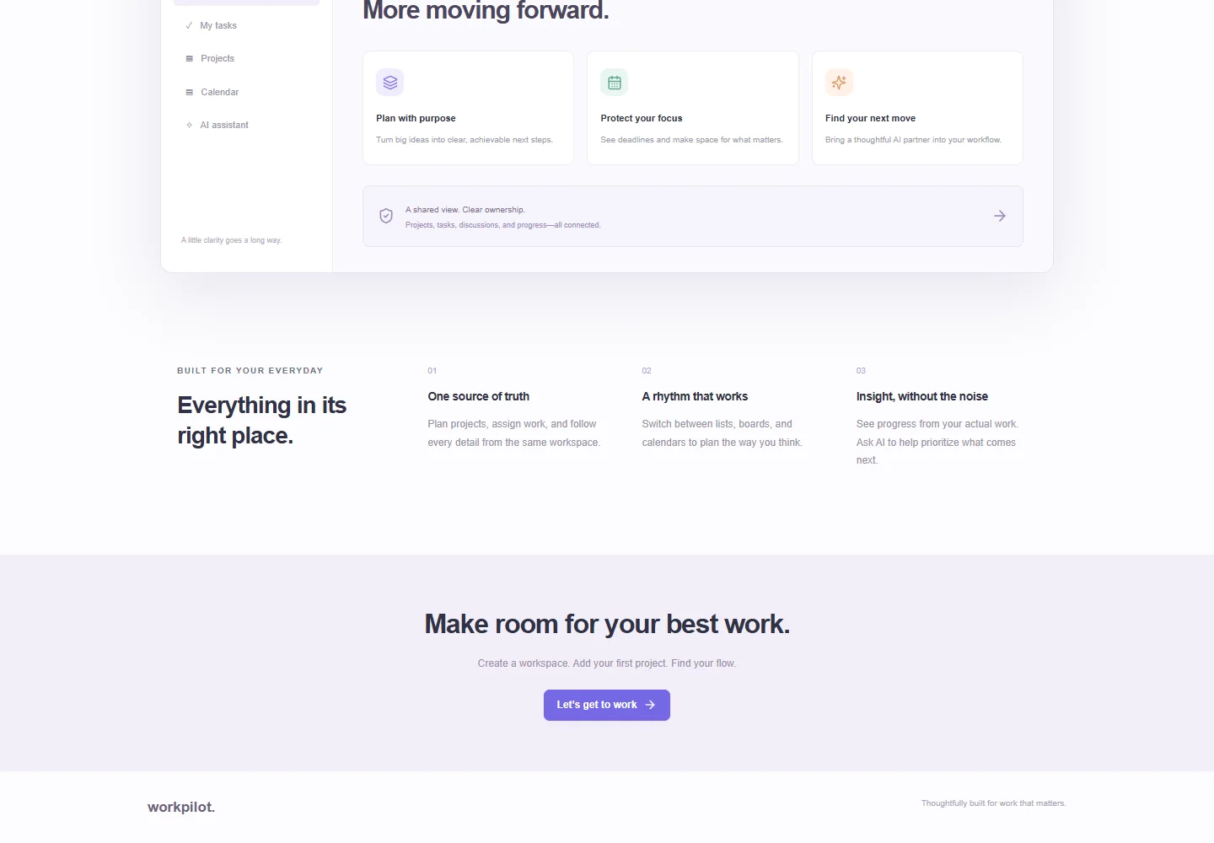Viewport: 1214px width, 843px height.
Task: Click 'A little clarity goes a long way' text
Action: [x=231, y=240]
